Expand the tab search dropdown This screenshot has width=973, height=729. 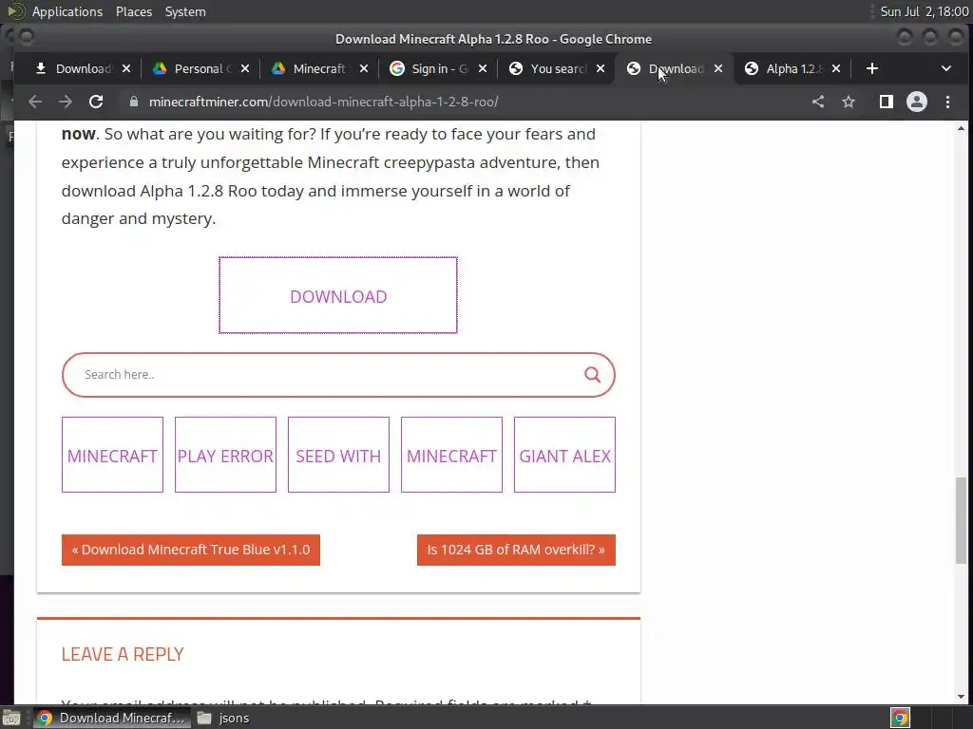tap(946, 68)
